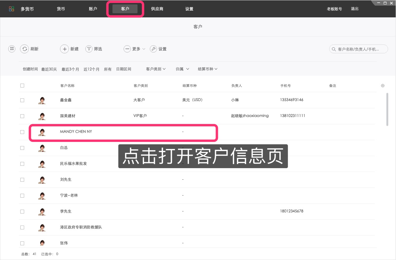The width and height of the screenshot is (396, 260).
Task: Click the avatar of 宁波–老林
Action: pos(42,196)
